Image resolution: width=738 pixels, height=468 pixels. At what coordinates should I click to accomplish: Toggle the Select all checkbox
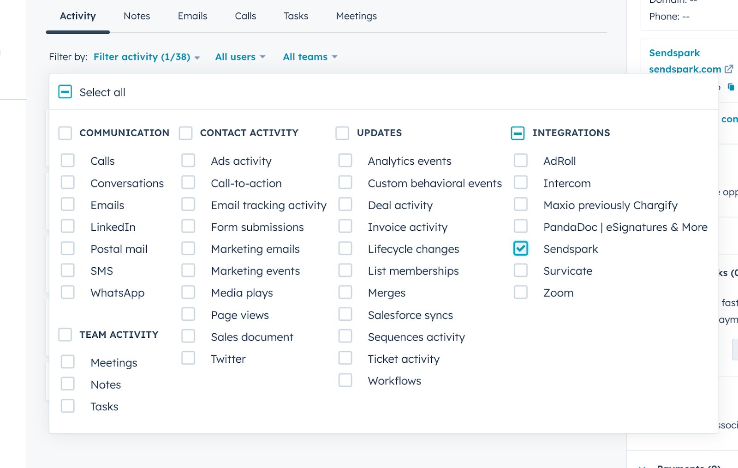(65, 92)
